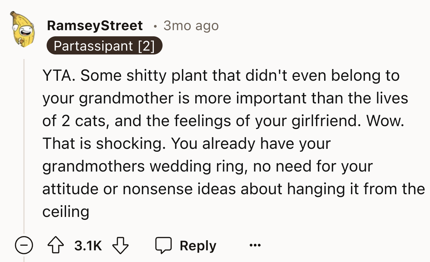Click the 3.1K vote score
430x262 pixels.
[x=88, y=246]
